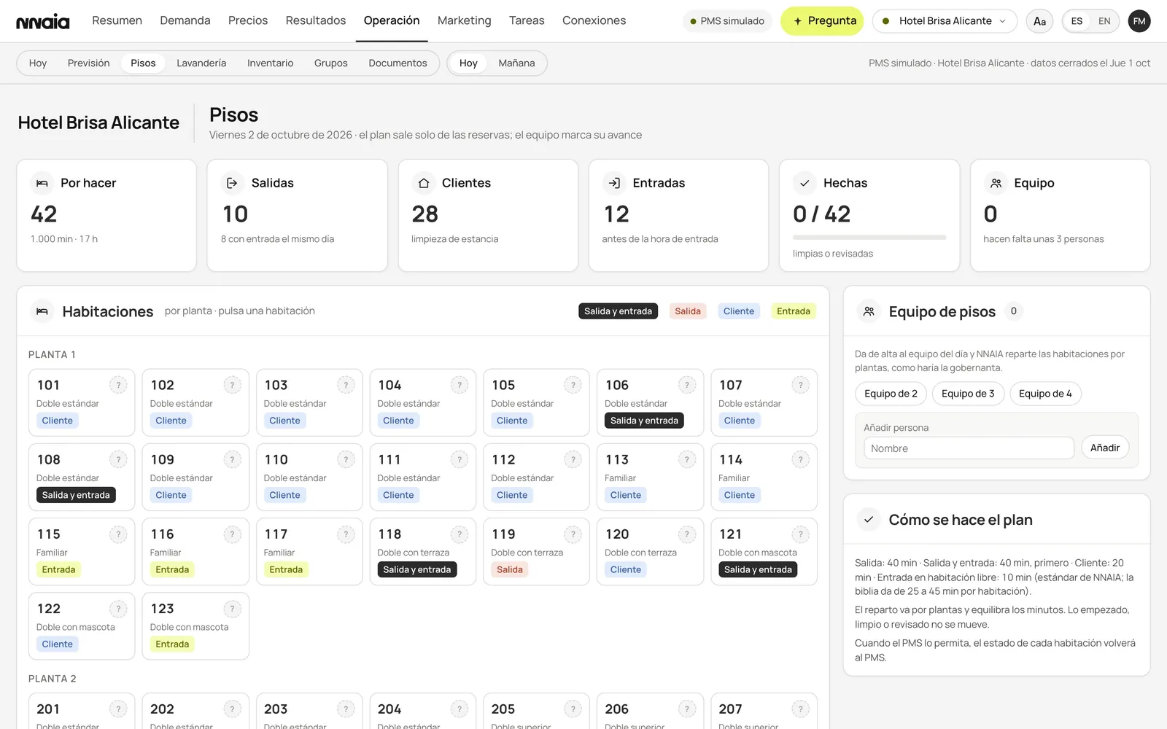Select the Mañana day toggle

pyautogui.click(x=516, y=63)
